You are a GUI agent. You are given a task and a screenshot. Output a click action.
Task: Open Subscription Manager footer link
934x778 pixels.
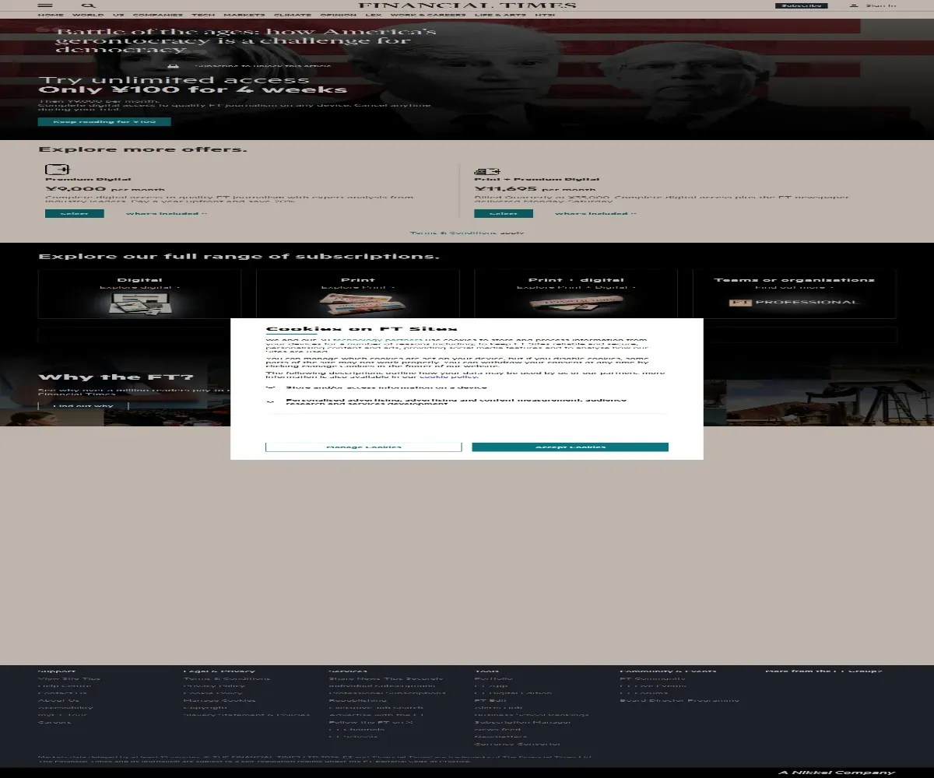[x=523, y=722]
